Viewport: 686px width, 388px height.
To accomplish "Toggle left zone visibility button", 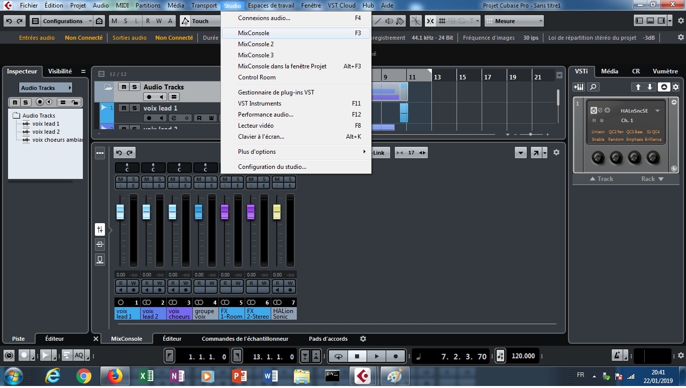I will [x=639, y=21].
